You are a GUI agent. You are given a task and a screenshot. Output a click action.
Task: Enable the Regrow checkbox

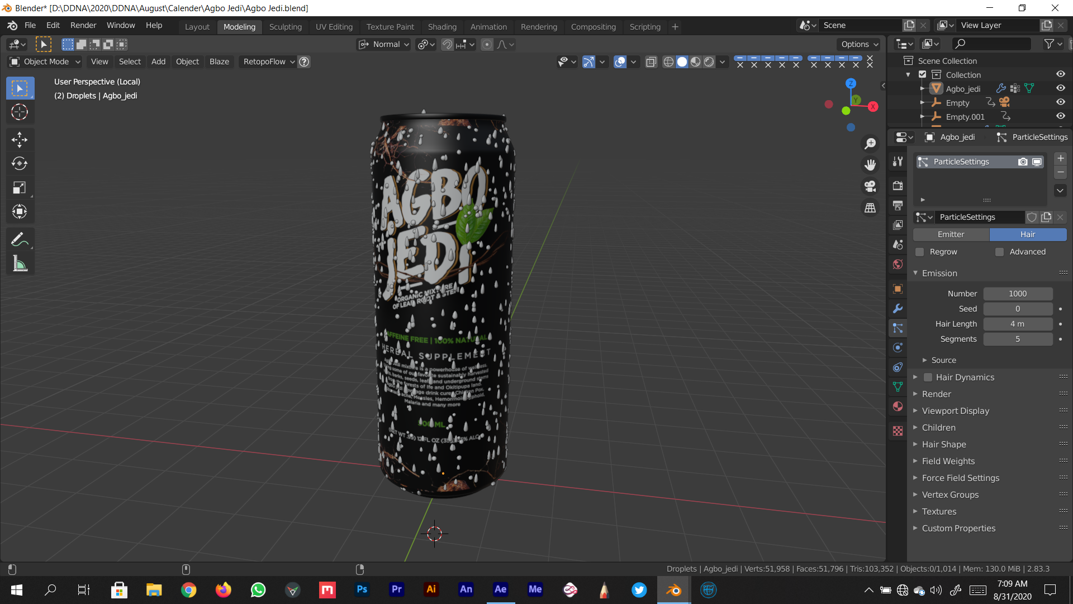[x=920, y=252]
